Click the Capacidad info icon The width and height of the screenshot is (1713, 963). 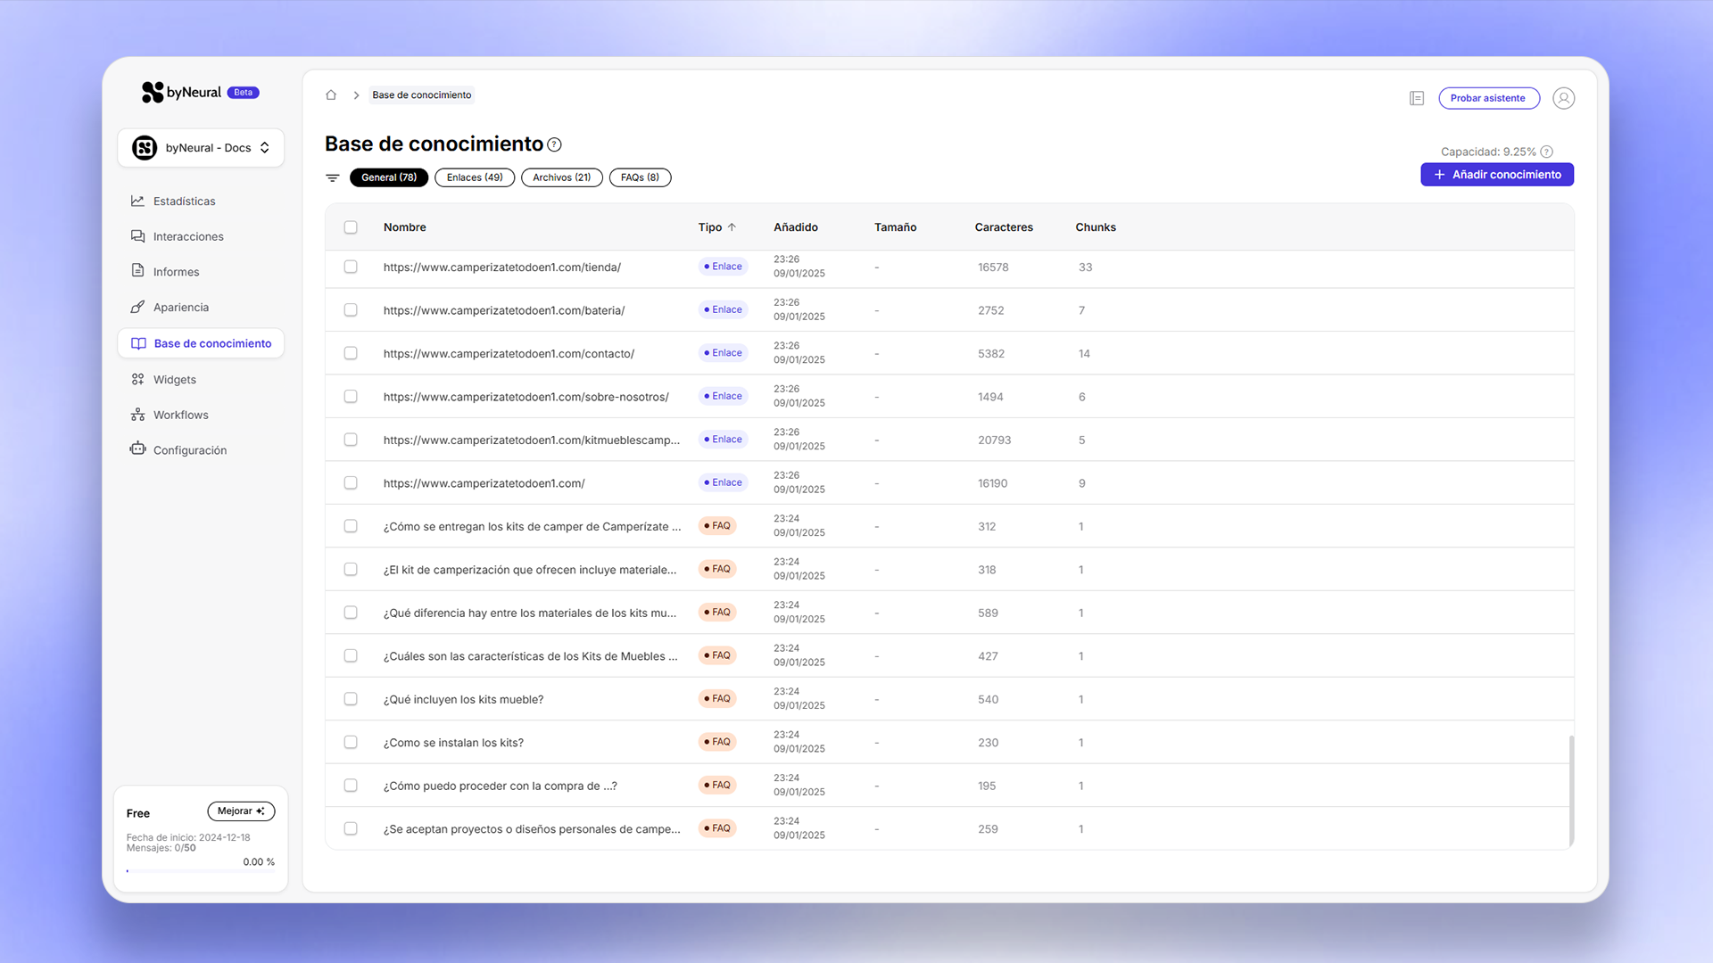[x=1547, y=152]
